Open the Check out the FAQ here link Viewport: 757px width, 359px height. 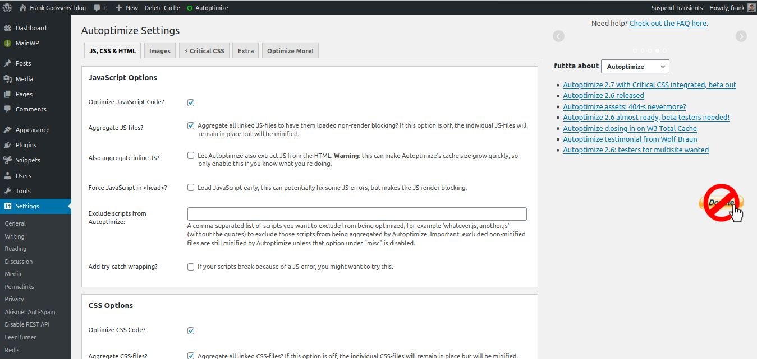tap(668, 23)
